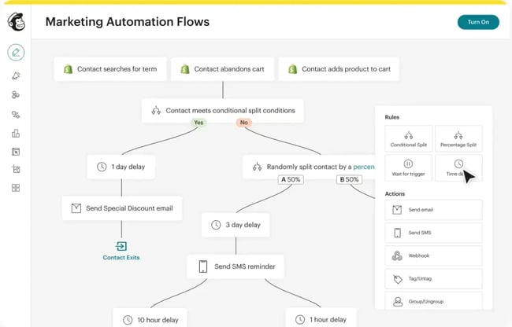
Task: Select the '1 hour delay' node
Action: 321,318
